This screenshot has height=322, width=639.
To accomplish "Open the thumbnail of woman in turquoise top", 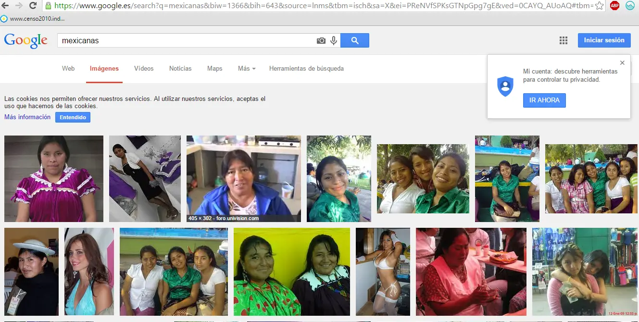I will tap(89, 272).
